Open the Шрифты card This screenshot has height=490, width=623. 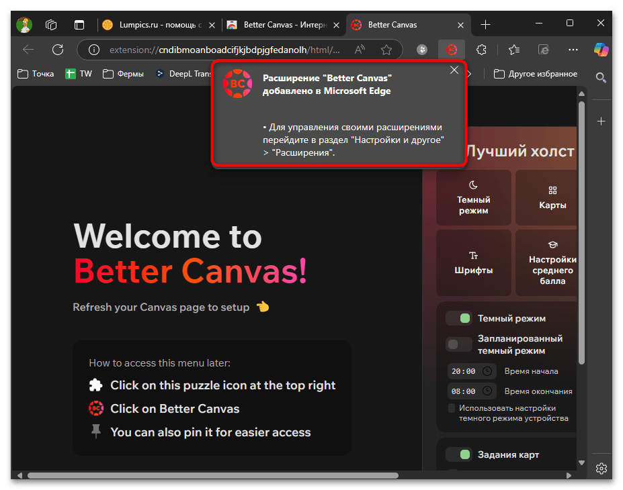[473, 262]
